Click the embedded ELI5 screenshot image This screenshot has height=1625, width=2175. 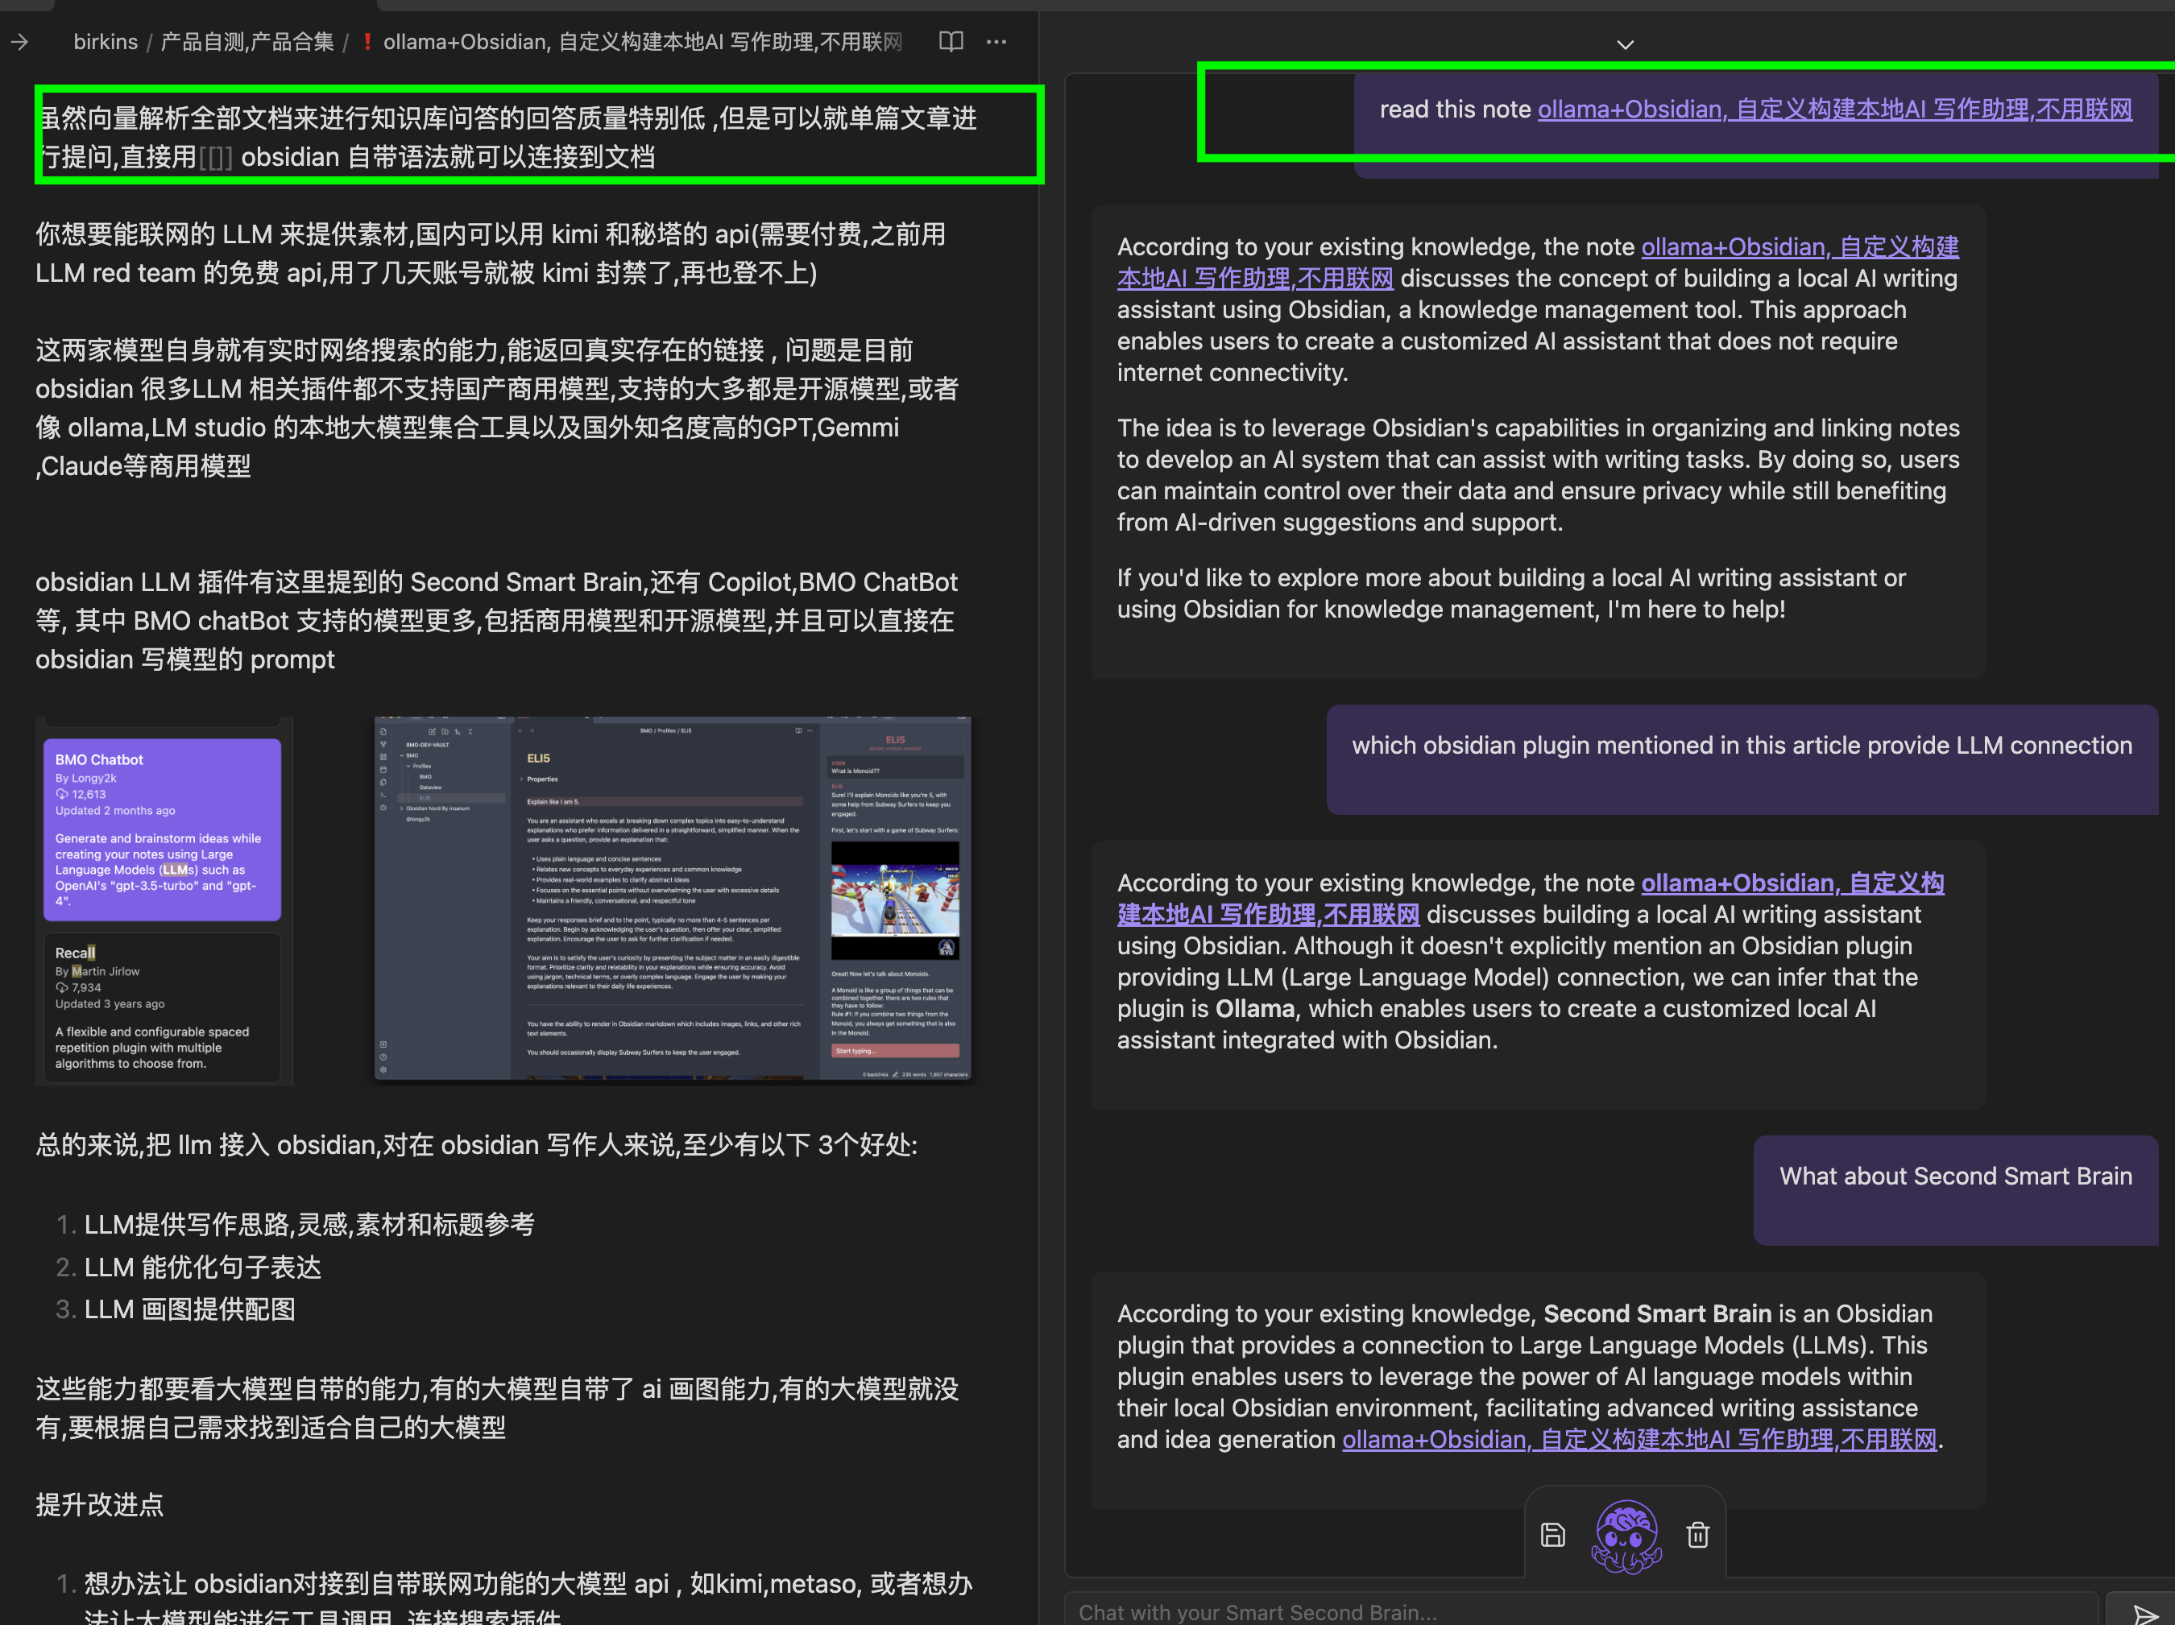point(672,899)
